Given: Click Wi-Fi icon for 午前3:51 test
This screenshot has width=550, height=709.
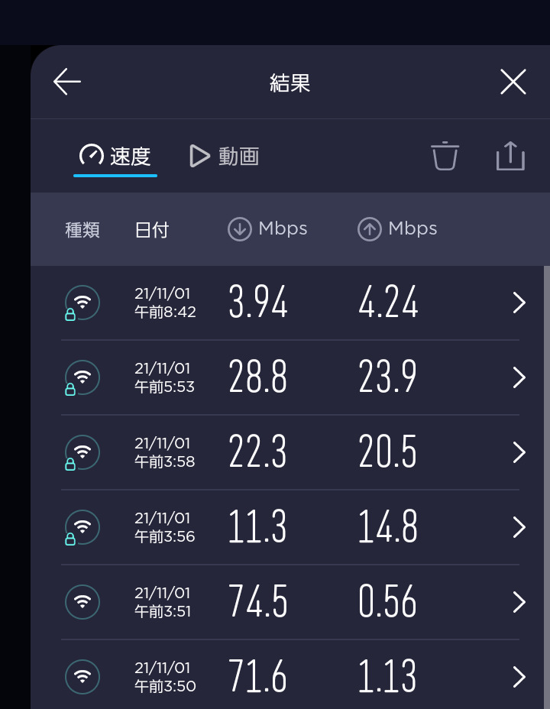Looking at the screenshot, I should [x=82, y=602].
